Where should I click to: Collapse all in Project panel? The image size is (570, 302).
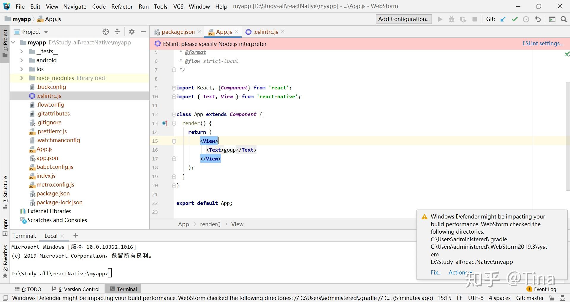point(118,32)
